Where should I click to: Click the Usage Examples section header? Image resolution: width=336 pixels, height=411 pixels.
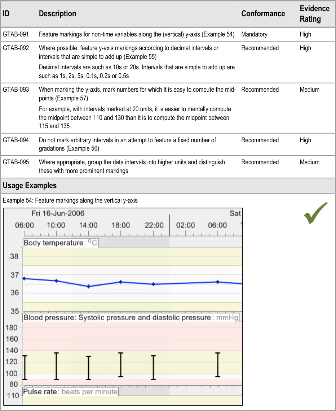tap(30, 186)
